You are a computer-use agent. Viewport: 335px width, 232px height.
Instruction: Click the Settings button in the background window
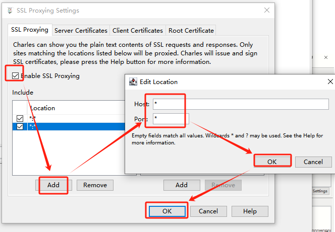point(320,191)
